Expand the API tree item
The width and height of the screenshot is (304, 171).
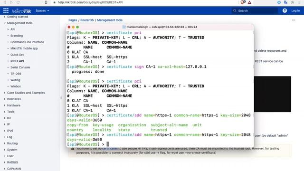tap(8, 29)
